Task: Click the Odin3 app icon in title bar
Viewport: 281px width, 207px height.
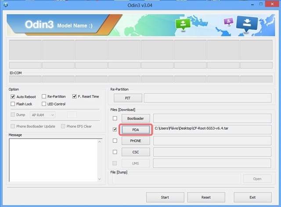Action: coord(6,5)
